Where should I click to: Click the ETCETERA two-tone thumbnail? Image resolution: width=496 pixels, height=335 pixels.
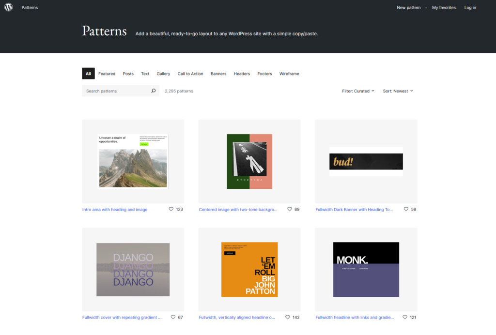pos(249,162)
